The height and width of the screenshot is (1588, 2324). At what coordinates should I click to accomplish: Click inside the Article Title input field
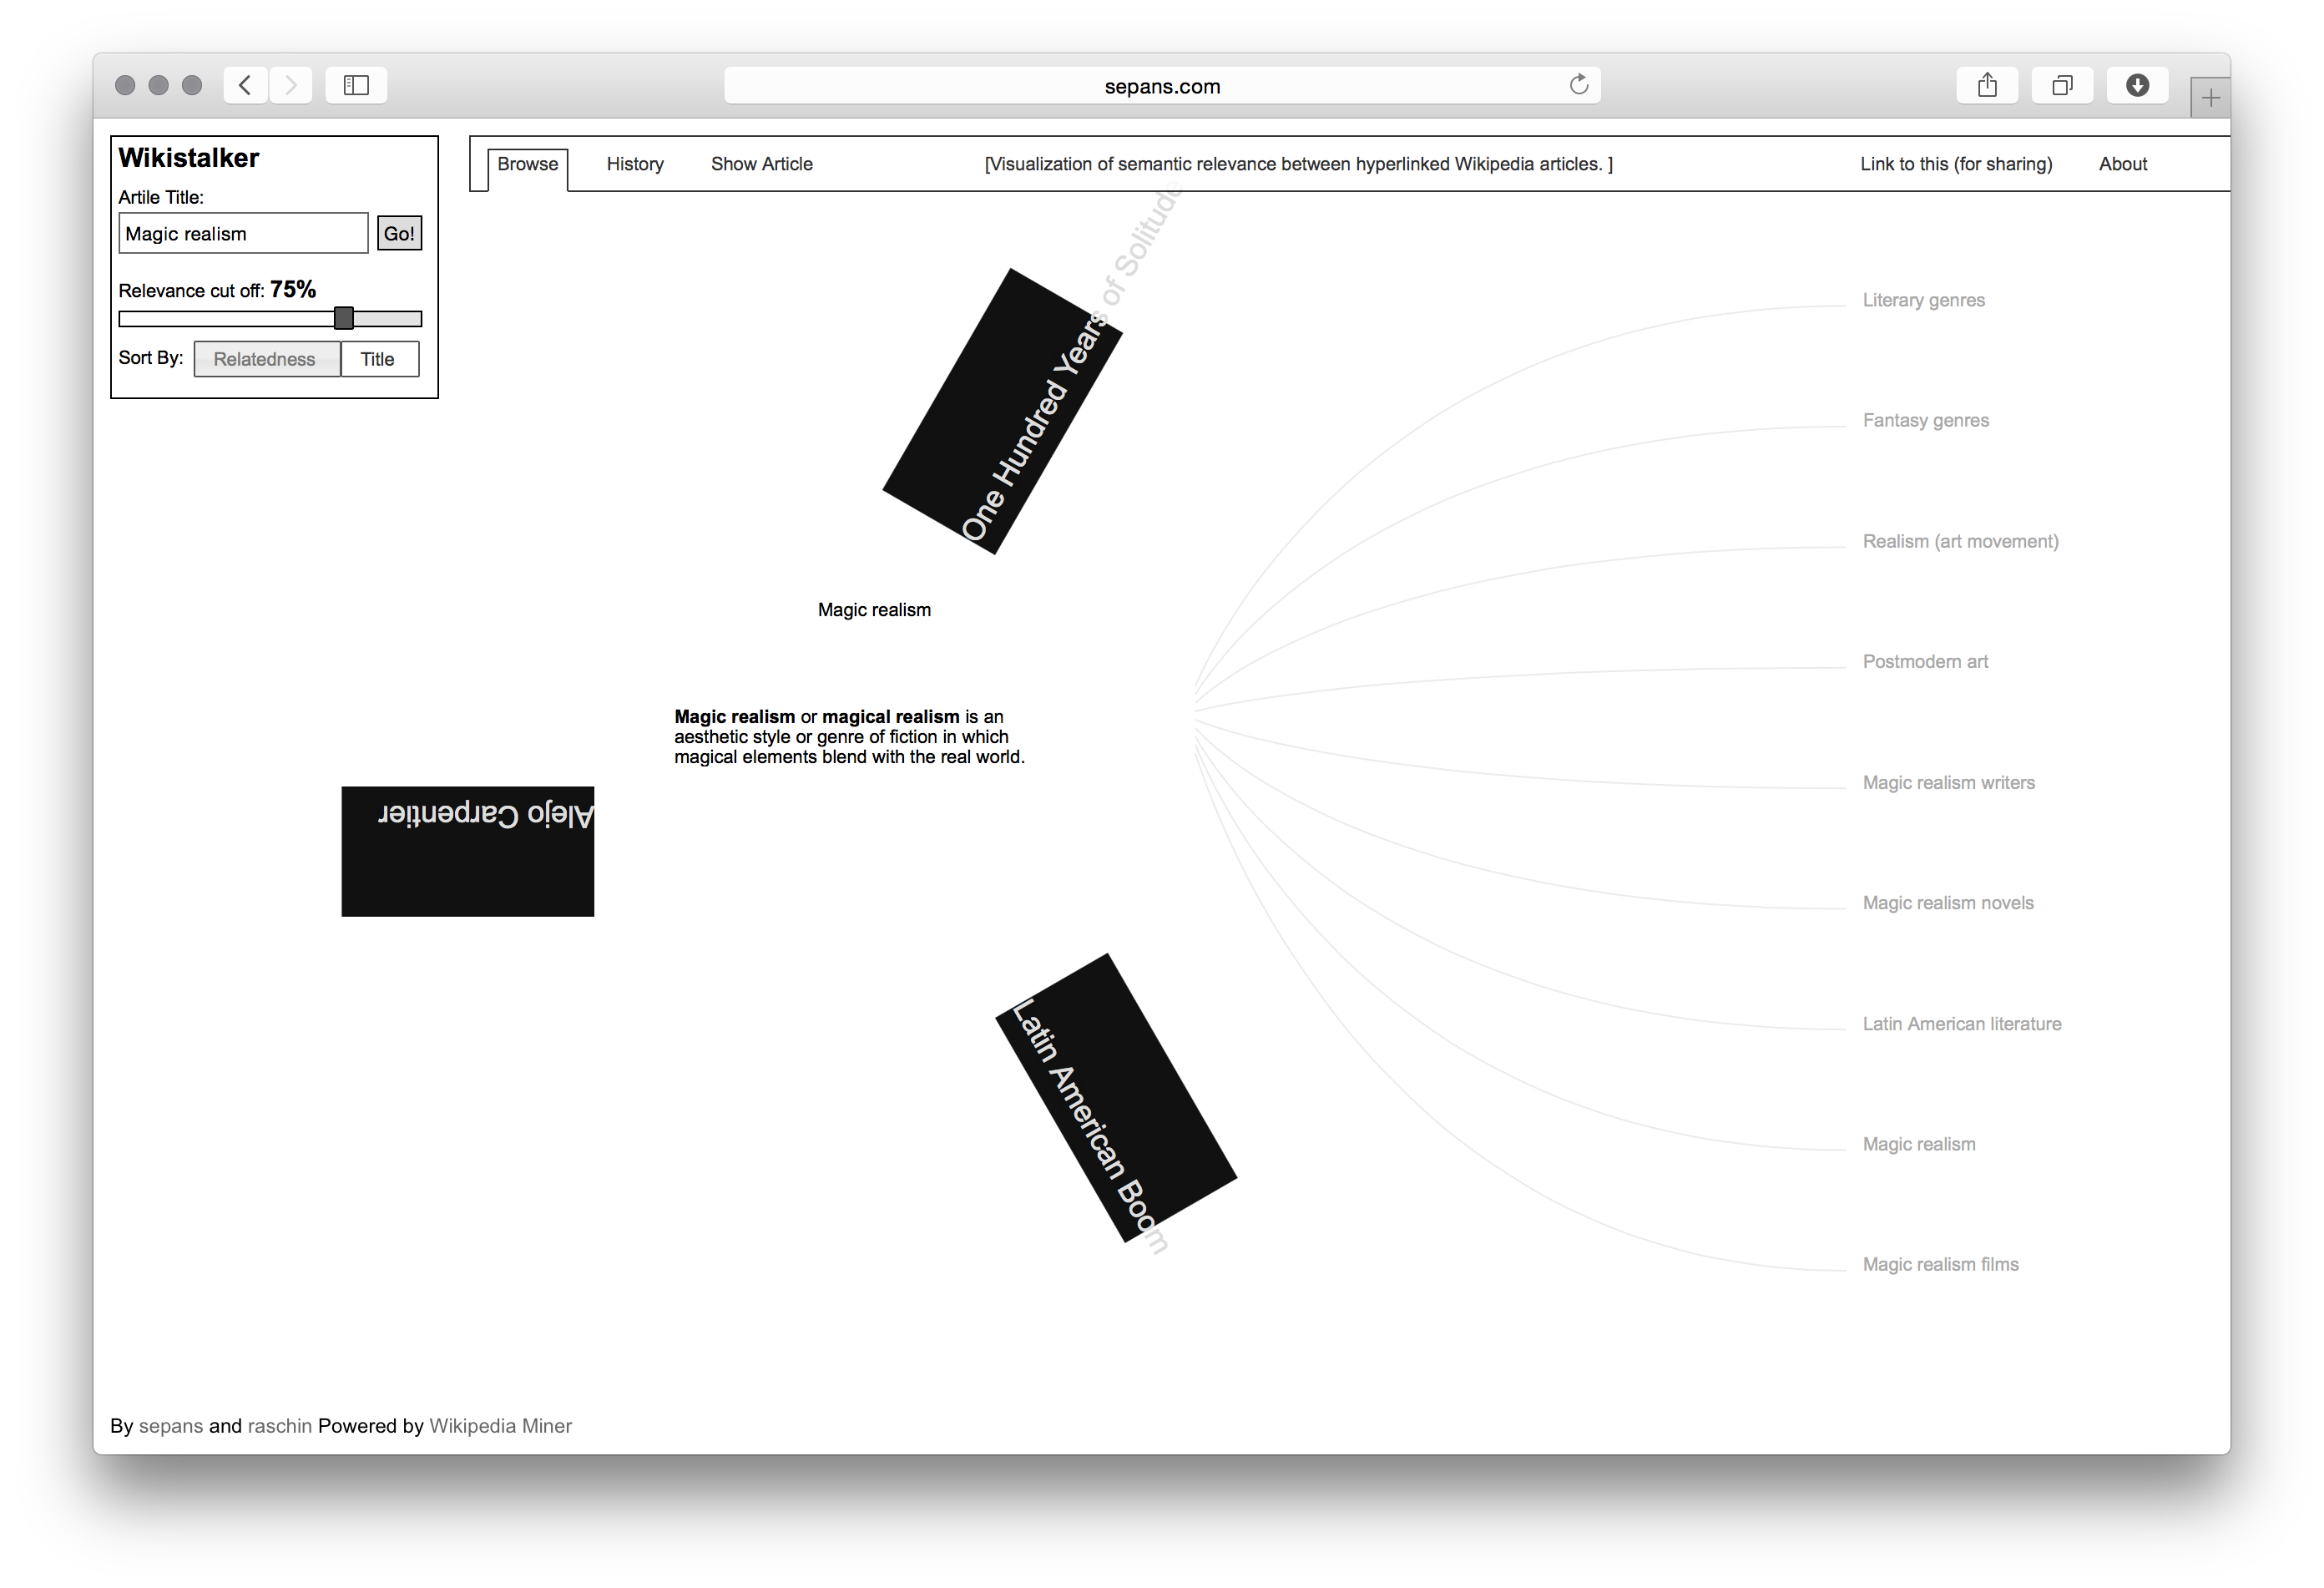(242, 233)
